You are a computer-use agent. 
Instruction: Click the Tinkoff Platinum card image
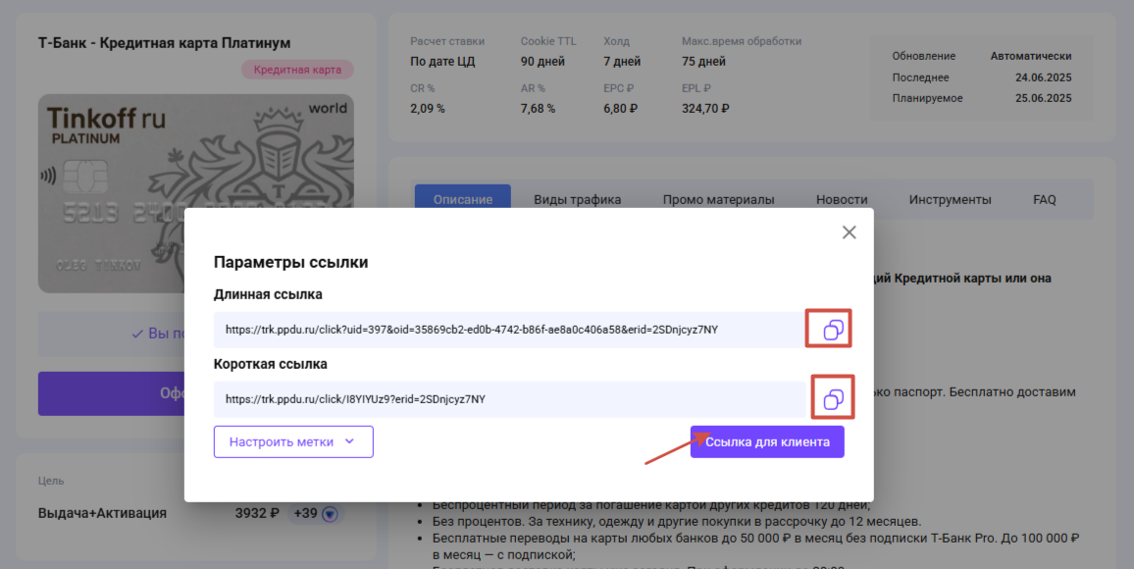pyautogui.click(x=196, y=194)
